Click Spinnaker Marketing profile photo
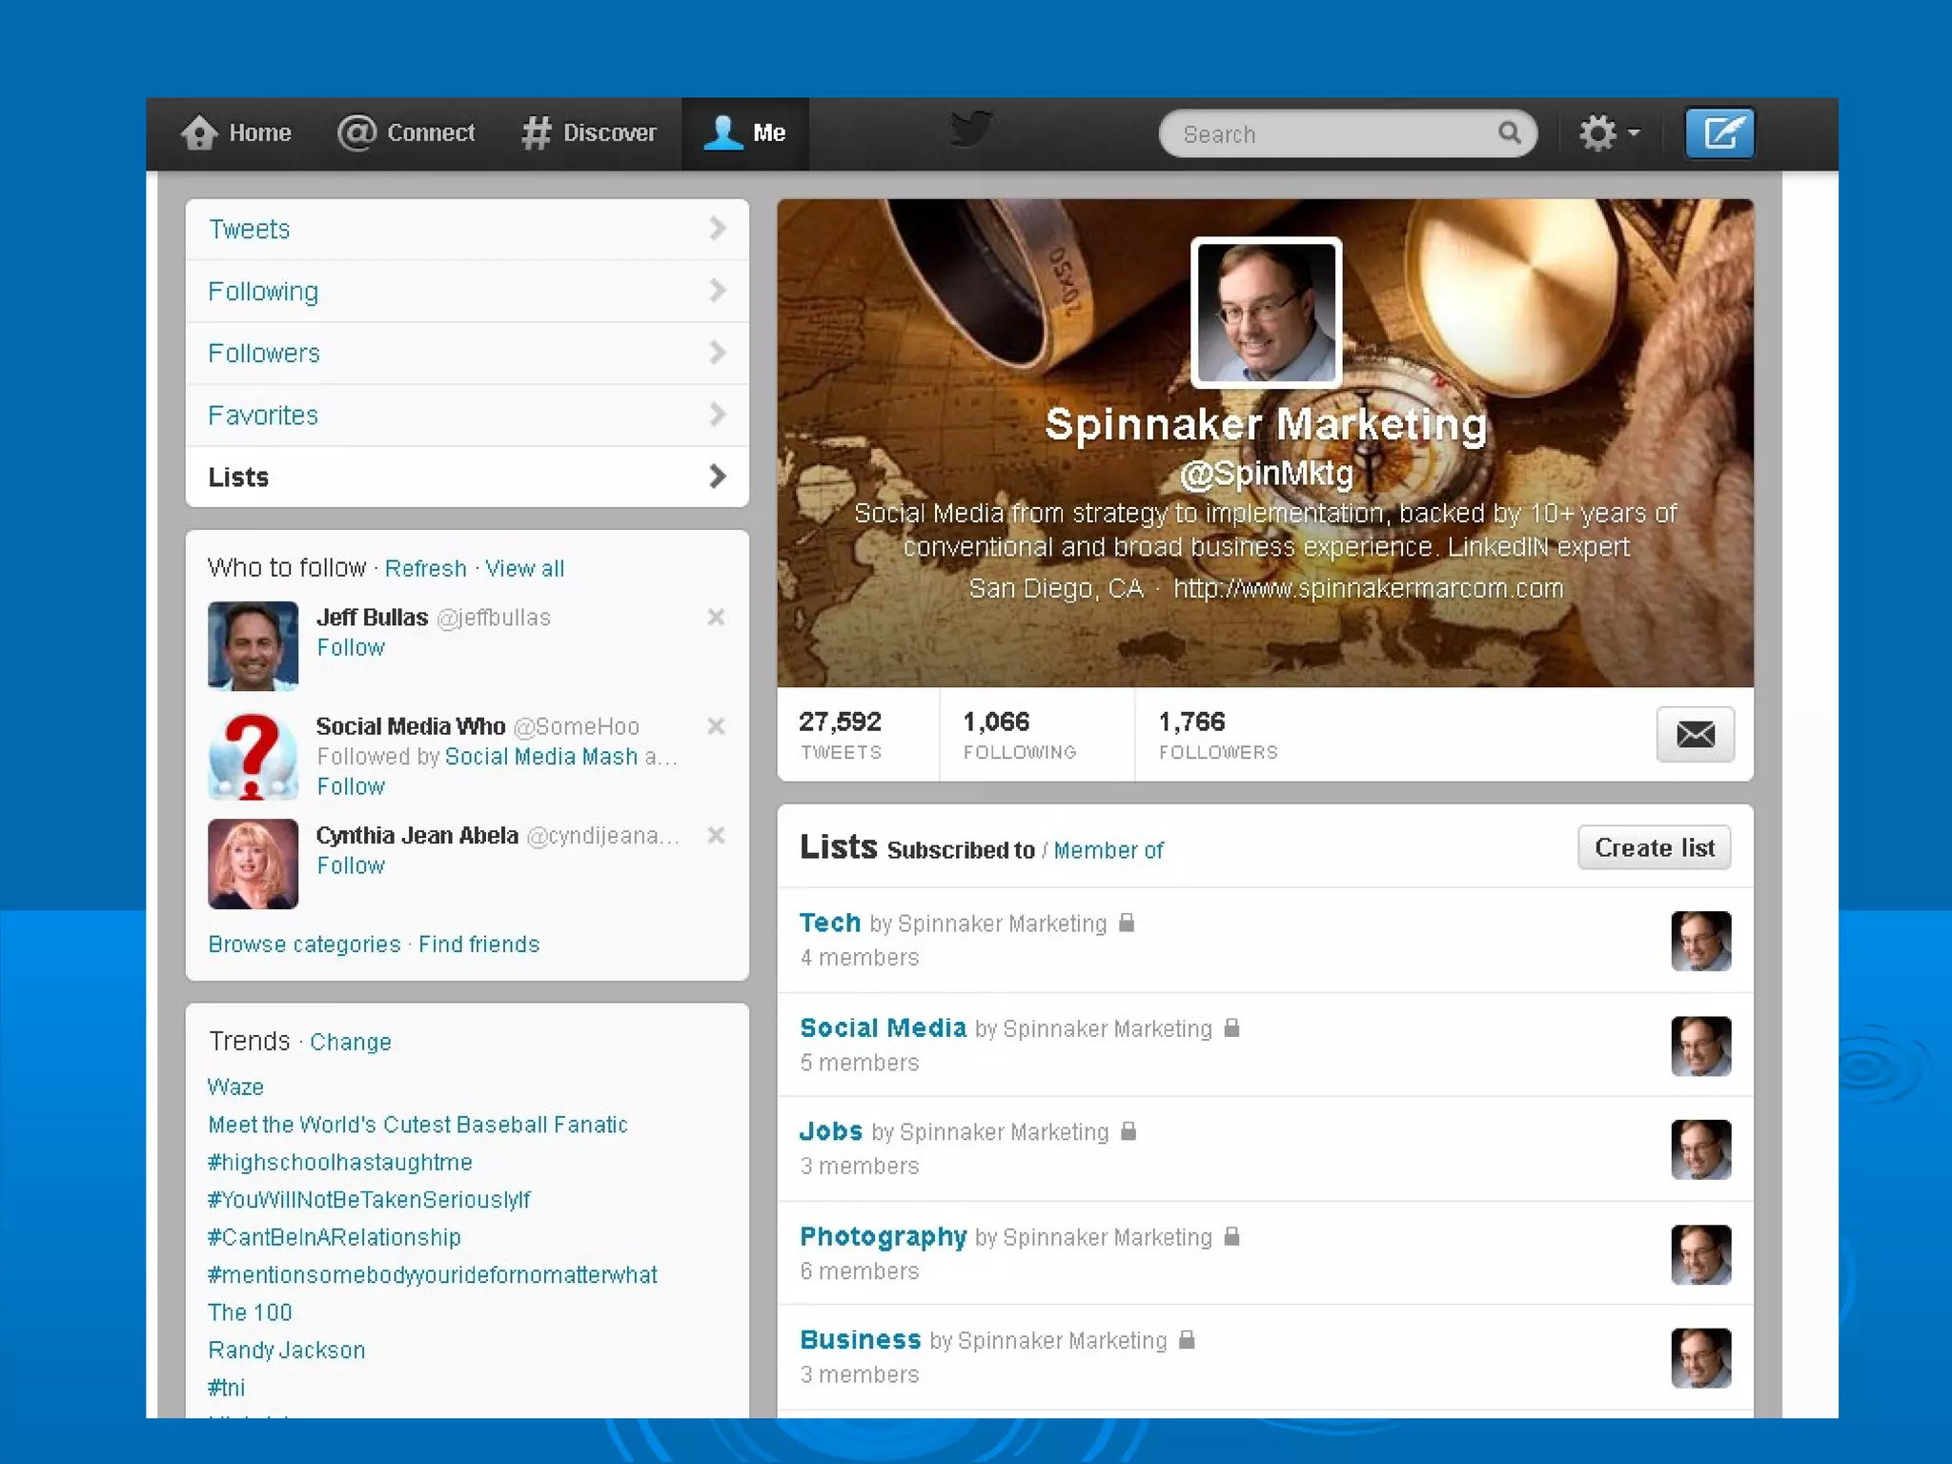The image size is (1952, 1464). (x=1266, y=313)
